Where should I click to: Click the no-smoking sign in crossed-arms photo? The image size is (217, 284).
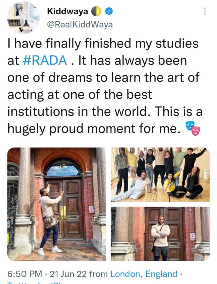(193, 236)
